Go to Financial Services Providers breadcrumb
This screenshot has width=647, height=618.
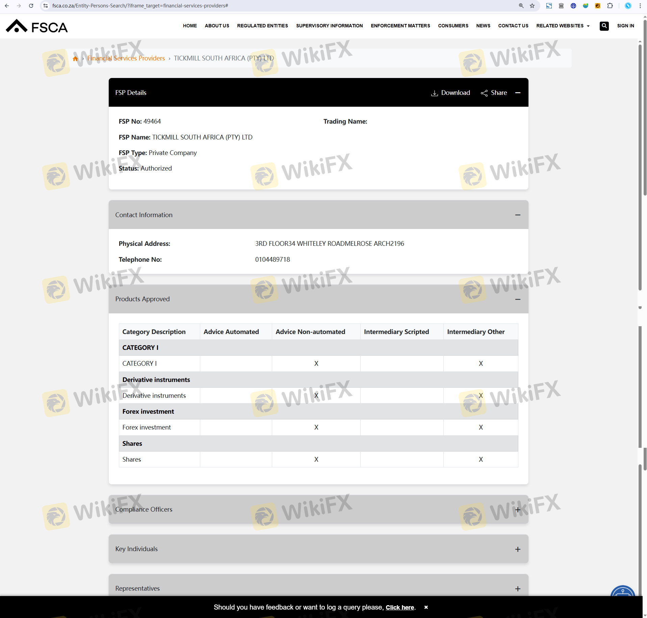pyautogui.click(x=126, y=58)
